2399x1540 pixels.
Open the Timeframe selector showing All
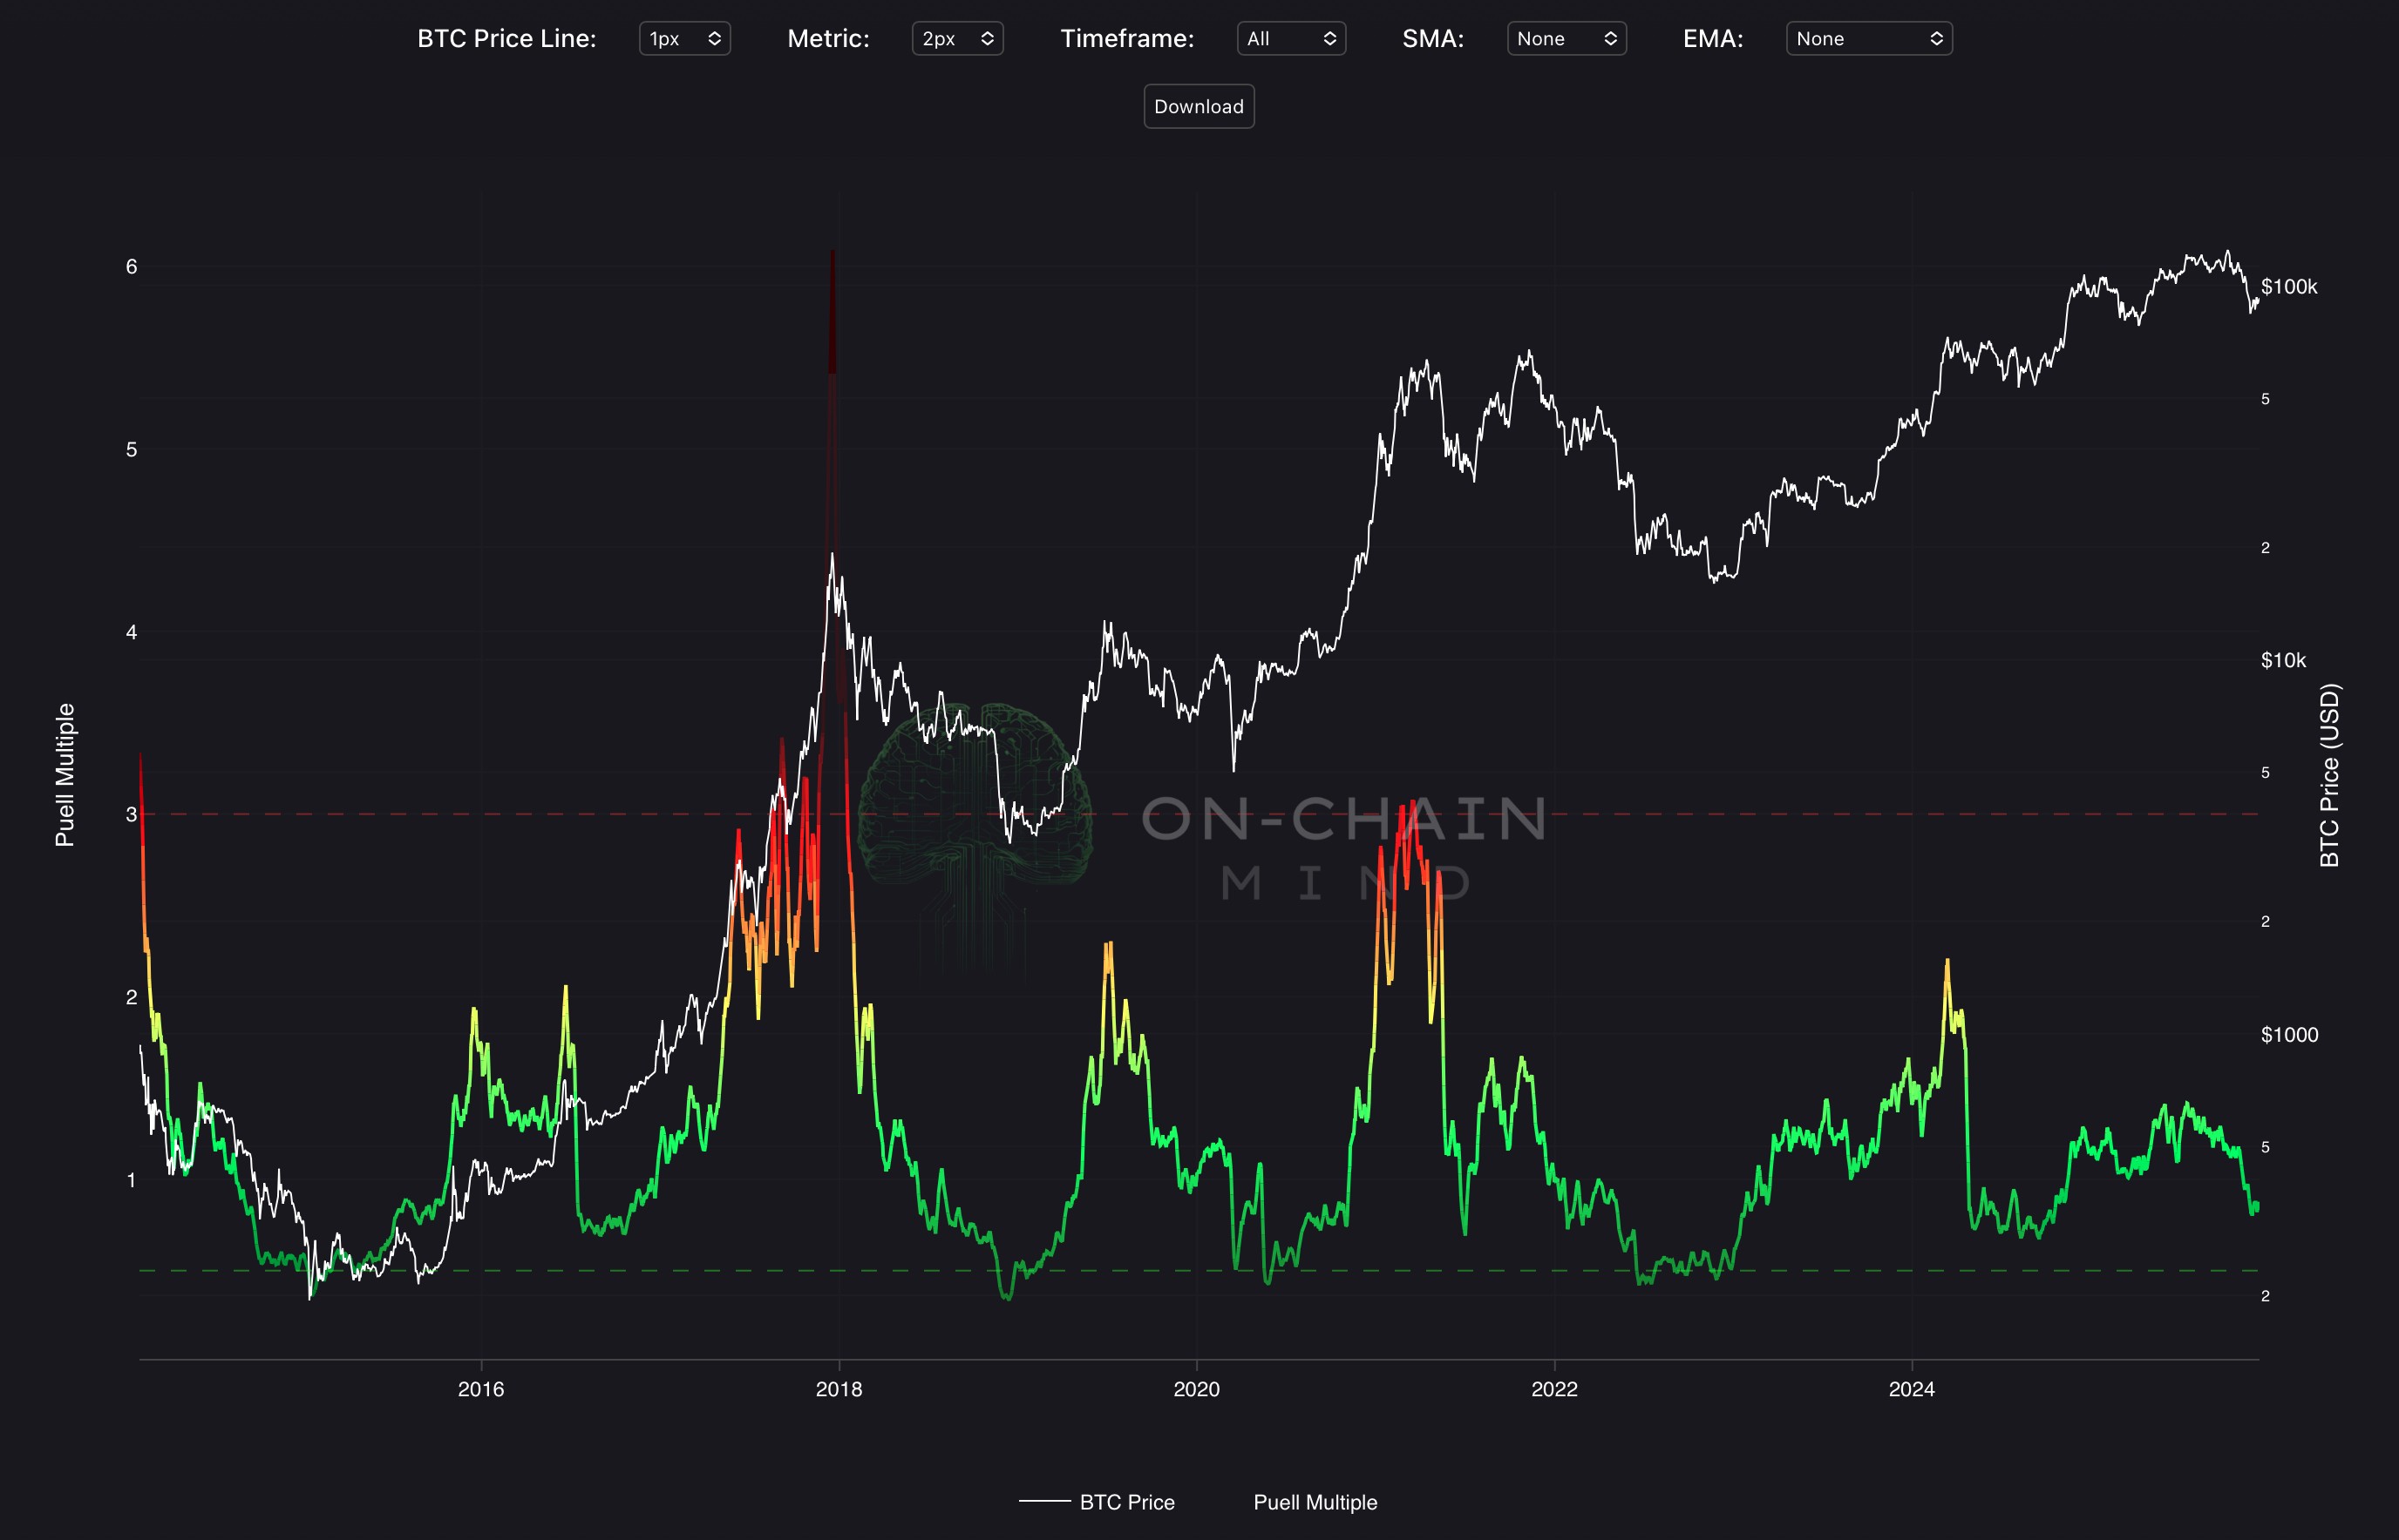click(x=1290, y=39)
